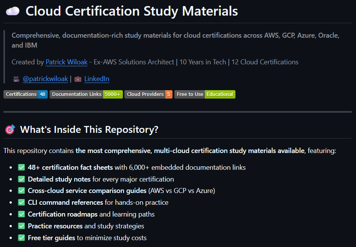
Task: Click the Free to Use Educational badge
Action: [x=205, y=94]
